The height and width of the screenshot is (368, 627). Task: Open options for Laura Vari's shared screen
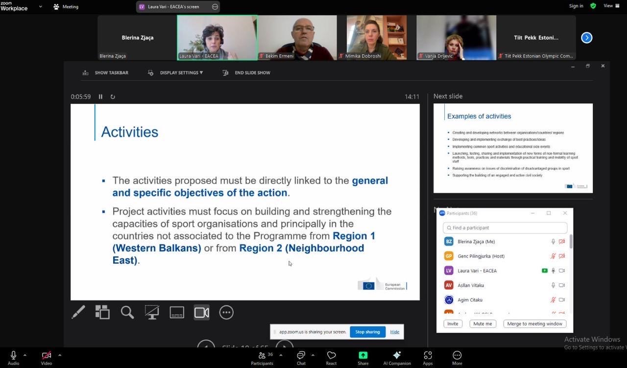pos(215,7)
